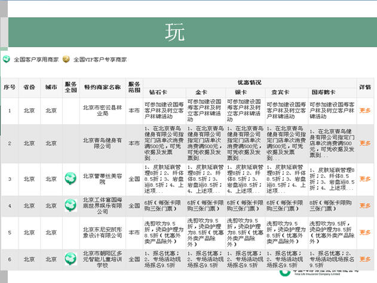Click the gold VIP-customer legend icon
This screenshot has width=377, height=283.
pos(66,59)
